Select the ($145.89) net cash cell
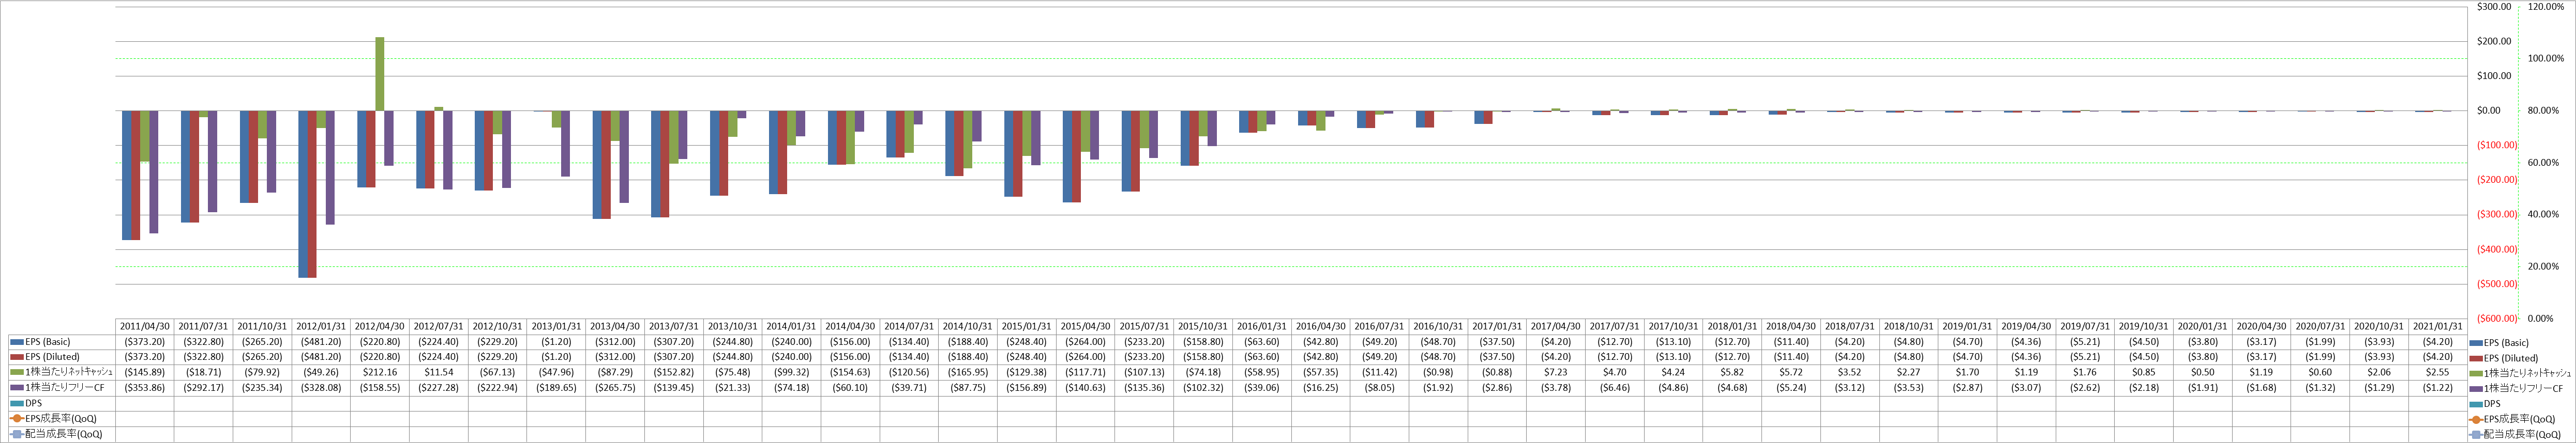Viewport: 2576px width, 443px height. [x=145, y=372]
